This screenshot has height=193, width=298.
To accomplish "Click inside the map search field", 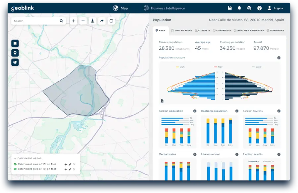I will [x=36, y=20].
